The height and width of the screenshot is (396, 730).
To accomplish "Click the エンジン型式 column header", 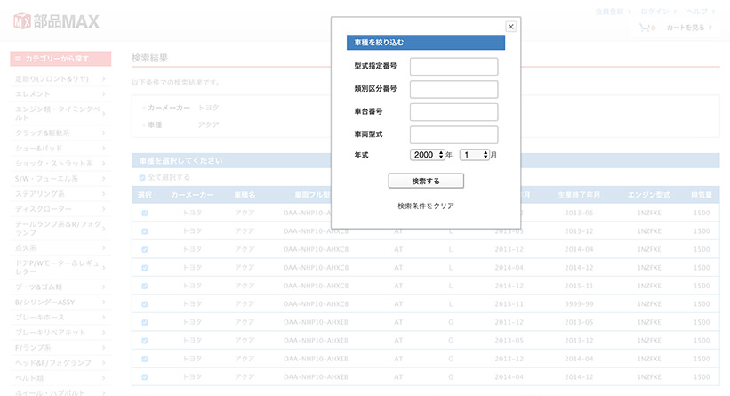I will (648, 195).
